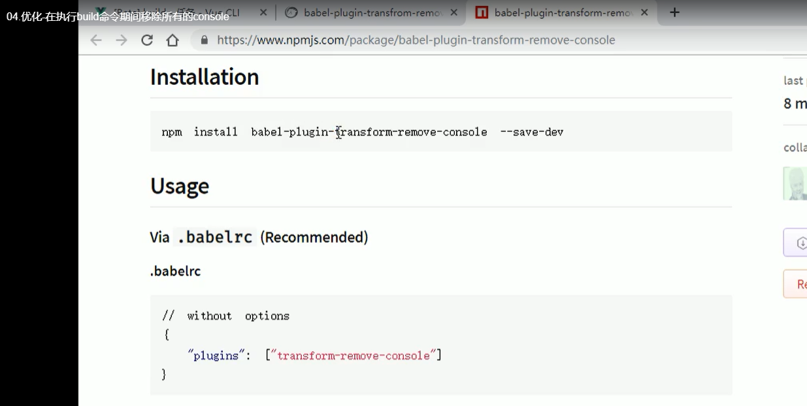
Task: Switch to the babel-plugin-transfrom-remove tab
Action: coord(371,12)
